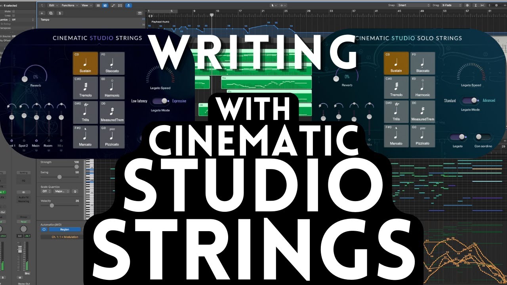Screen dimensions: 507x285
Task: Click the global Solo S button
Action: 60,13
